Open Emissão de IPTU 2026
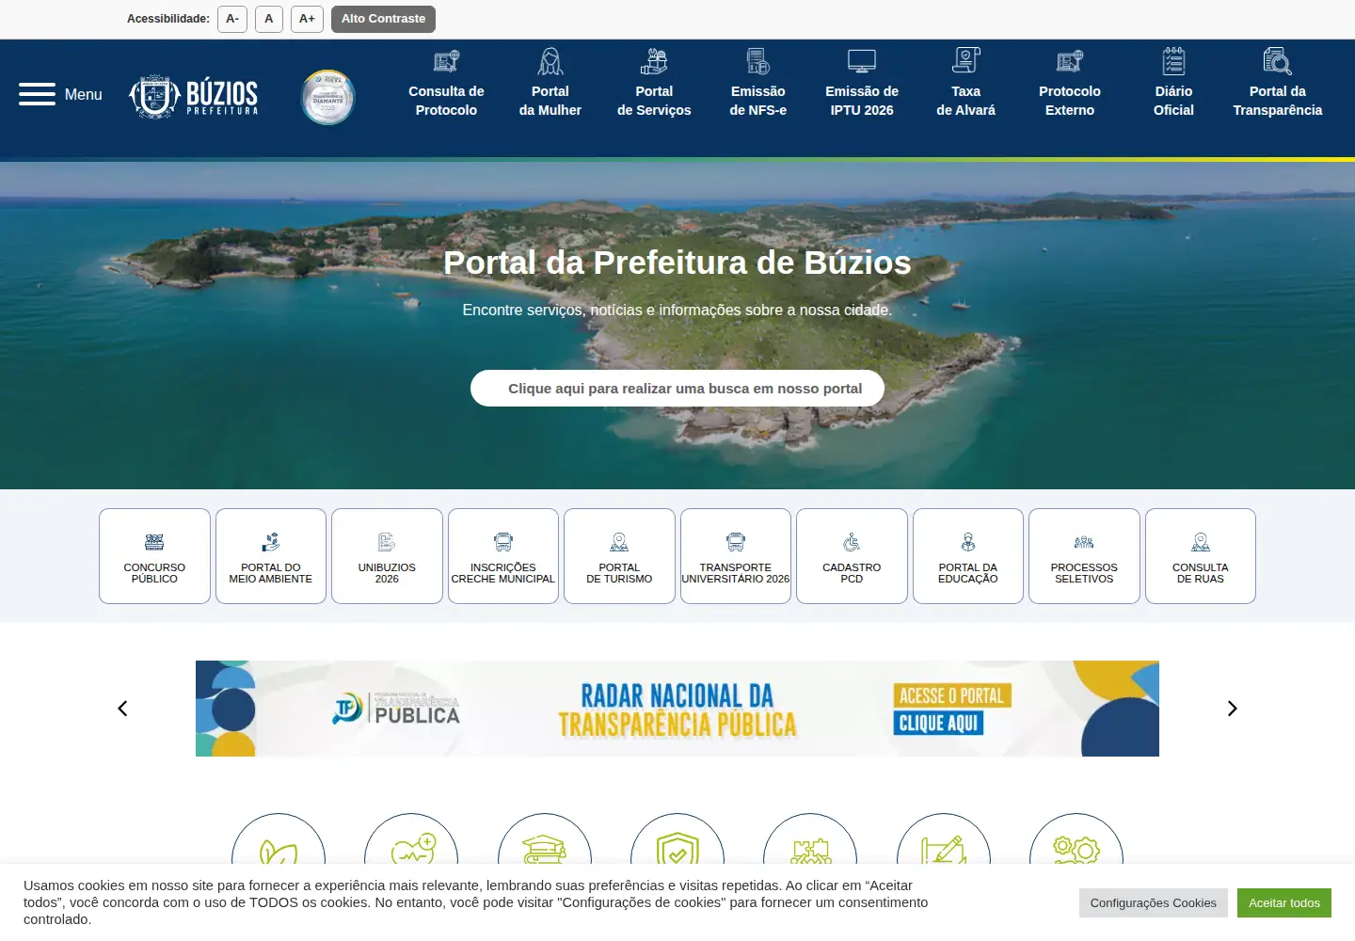 (862, 83)
